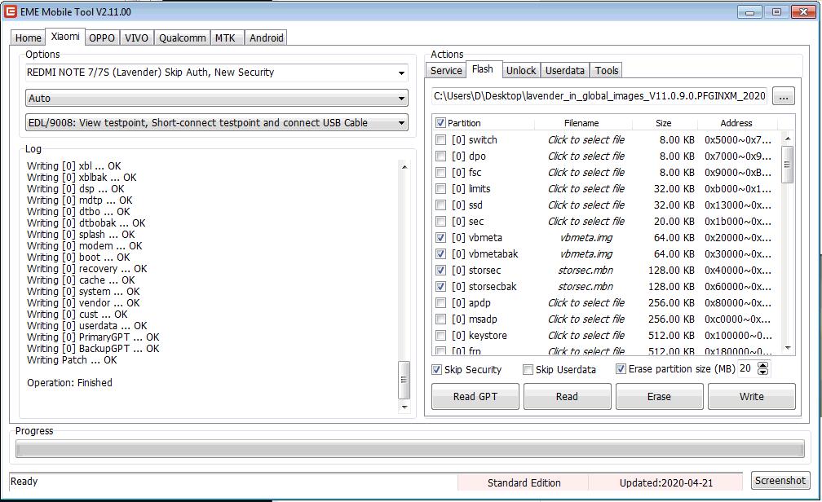The image size is (822, 502).
Task: Click 'Click to select file' for apdp
Action: click(x=586, y=303)
